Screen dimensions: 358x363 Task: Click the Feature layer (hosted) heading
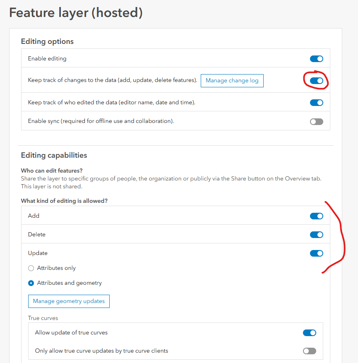click(76, 13)
